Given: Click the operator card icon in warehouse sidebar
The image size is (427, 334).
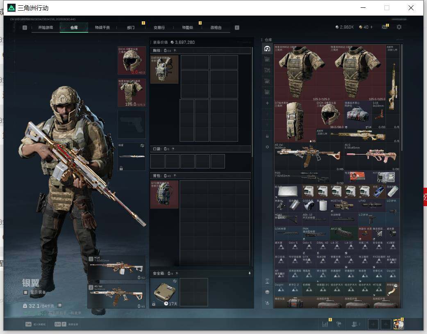Looking at the screenshot, I should point(267,282).
